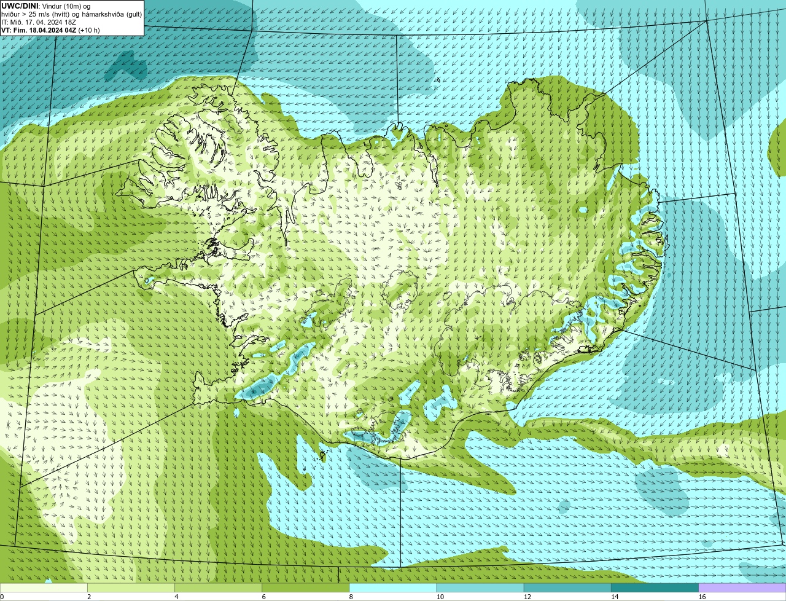Screen dimensions: 786x601
Task: Click the 12–14 m/s teal legend swatch
Action: click(567, 588)
